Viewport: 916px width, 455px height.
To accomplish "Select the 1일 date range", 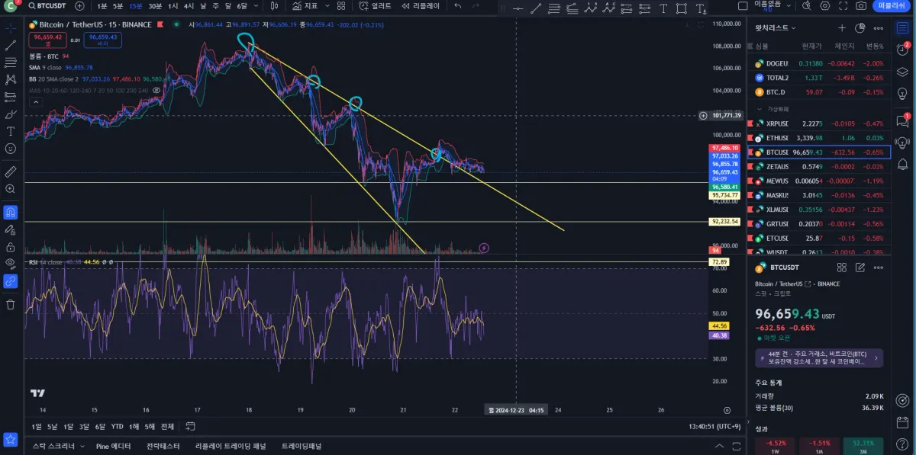I will click(37, 426).
